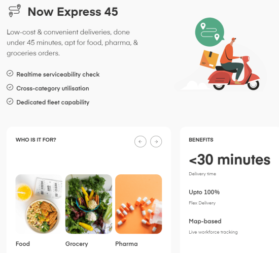Open the Grocery vegetables image

point(89,204)
